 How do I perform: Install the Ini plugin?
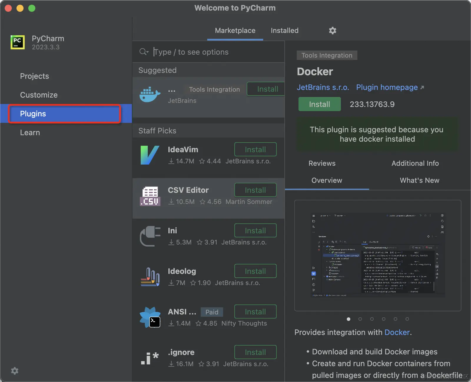[x=256, y=231]
